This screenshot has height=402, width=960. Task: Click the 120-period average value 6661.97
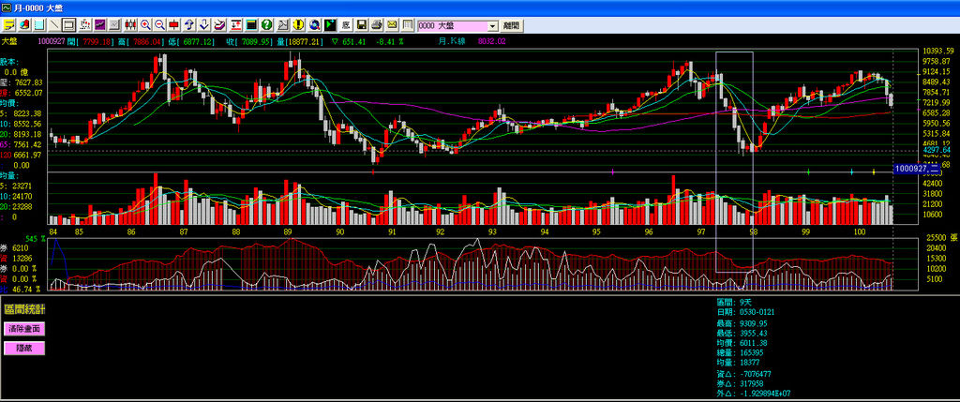pyautogui.click(x=26, y=155)
